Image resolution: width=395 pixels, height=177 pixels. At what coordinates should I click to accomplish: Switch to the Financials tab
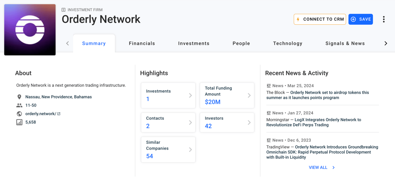click(x=142, y=43)
